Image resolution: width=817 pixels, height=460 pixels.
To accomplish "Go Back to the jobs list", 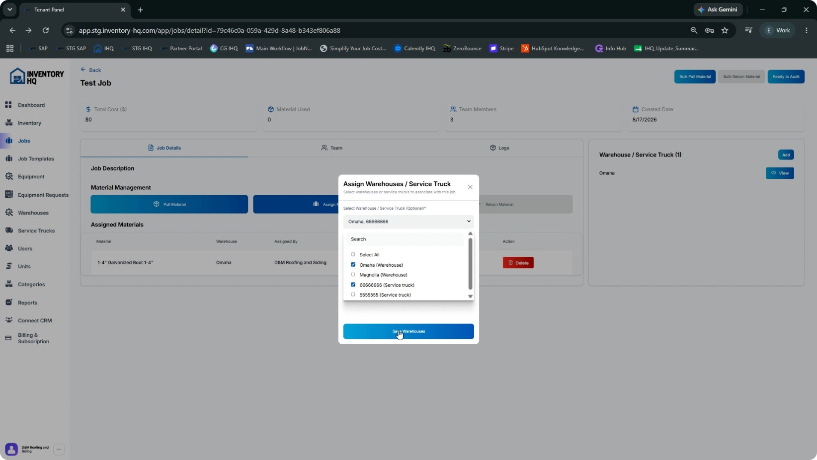I will point(91,70).
